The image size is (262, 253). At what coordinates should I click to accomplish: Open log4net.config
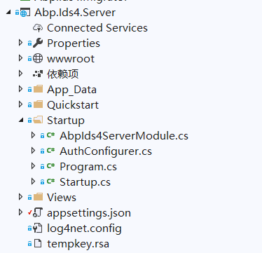coord(84,228)
